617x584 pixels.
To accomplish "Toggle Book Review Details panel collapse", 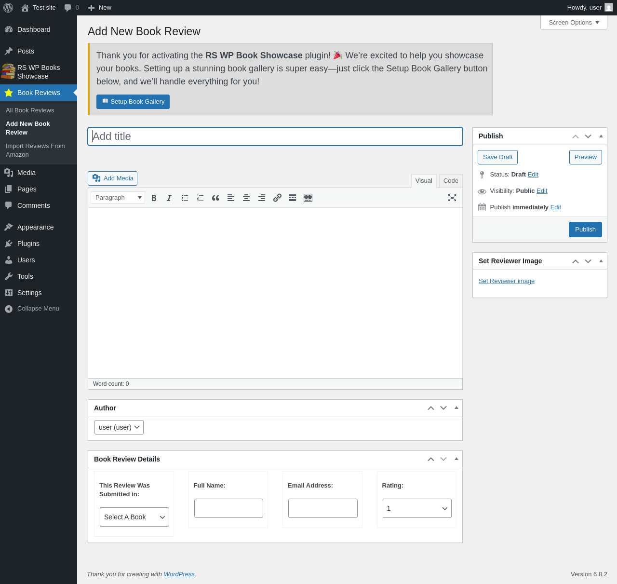I will pos(456,459).
